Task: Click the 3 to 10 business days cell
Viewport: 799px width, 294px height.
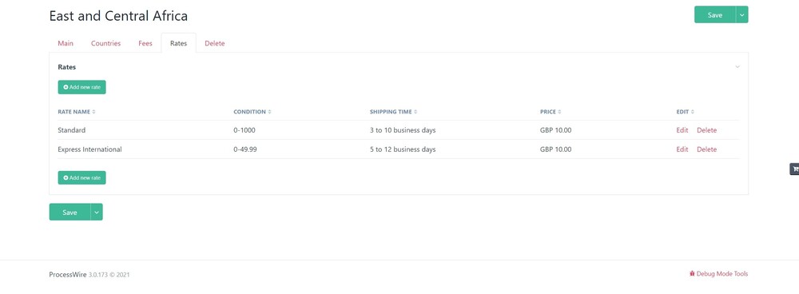Action: [x=403, y=130]
